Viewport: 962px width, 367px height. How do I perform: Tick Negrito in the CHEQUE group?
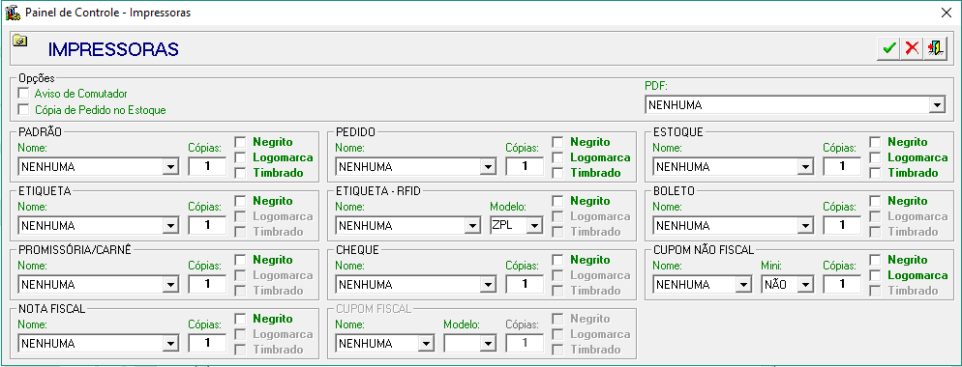[x=557, y=260]
